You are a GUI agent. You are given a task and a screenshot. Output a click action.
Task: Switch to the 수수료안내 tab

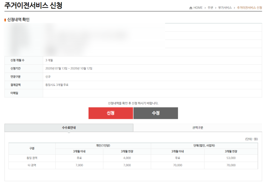click(x=69, y=128)
